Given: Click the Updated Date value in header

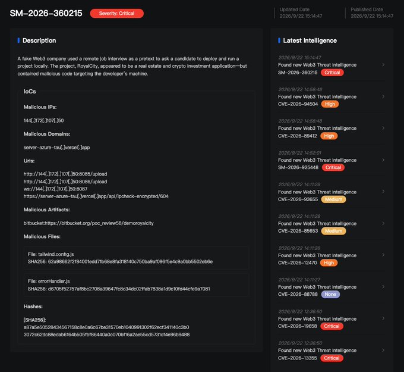Looking at the screenshot, I should [301, 16].
